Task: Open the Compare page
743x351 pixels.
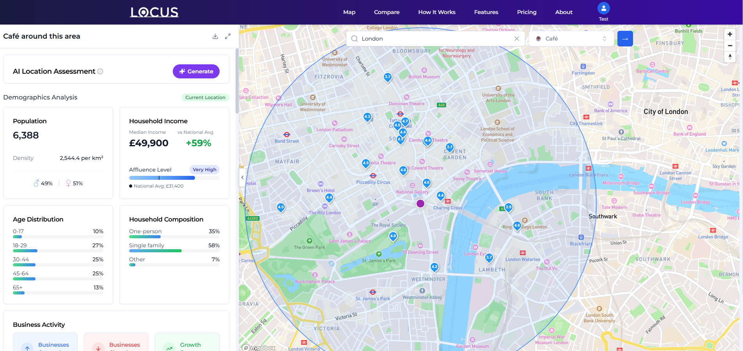Action: [387, 12]
